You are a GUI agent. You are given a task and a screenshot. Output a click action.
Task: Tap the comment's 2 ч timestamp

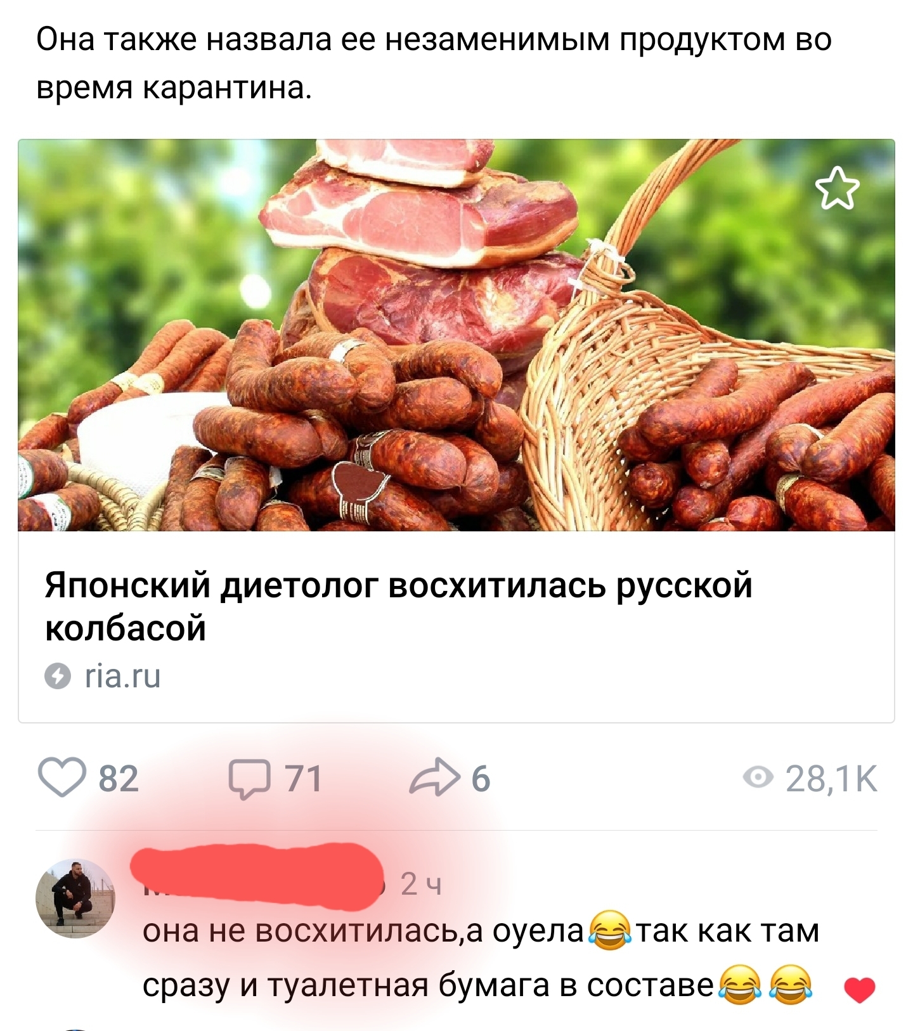point(421,884)
